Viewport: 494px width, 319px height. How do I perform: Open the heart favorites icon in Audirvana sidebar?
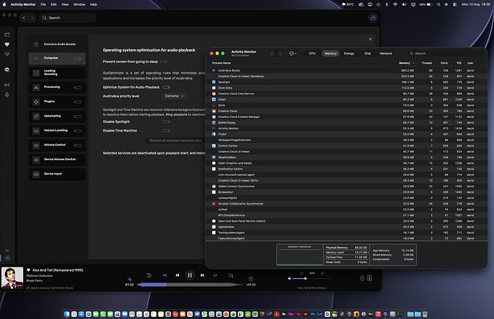[7, 44]
